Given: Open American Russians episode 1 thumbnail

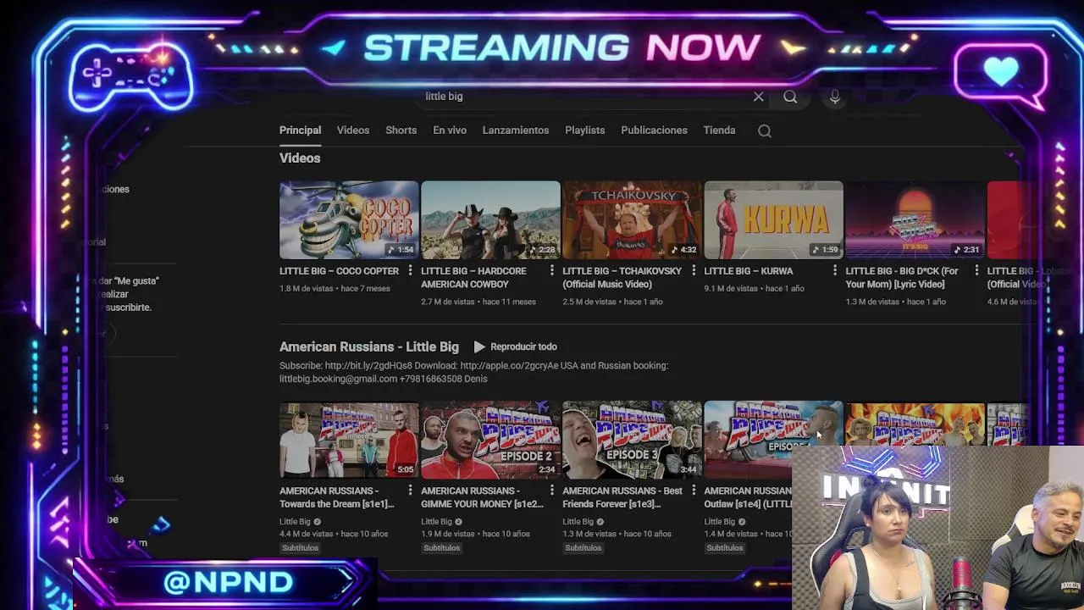Looking at the screenshot, I should [x=349, y=440].
